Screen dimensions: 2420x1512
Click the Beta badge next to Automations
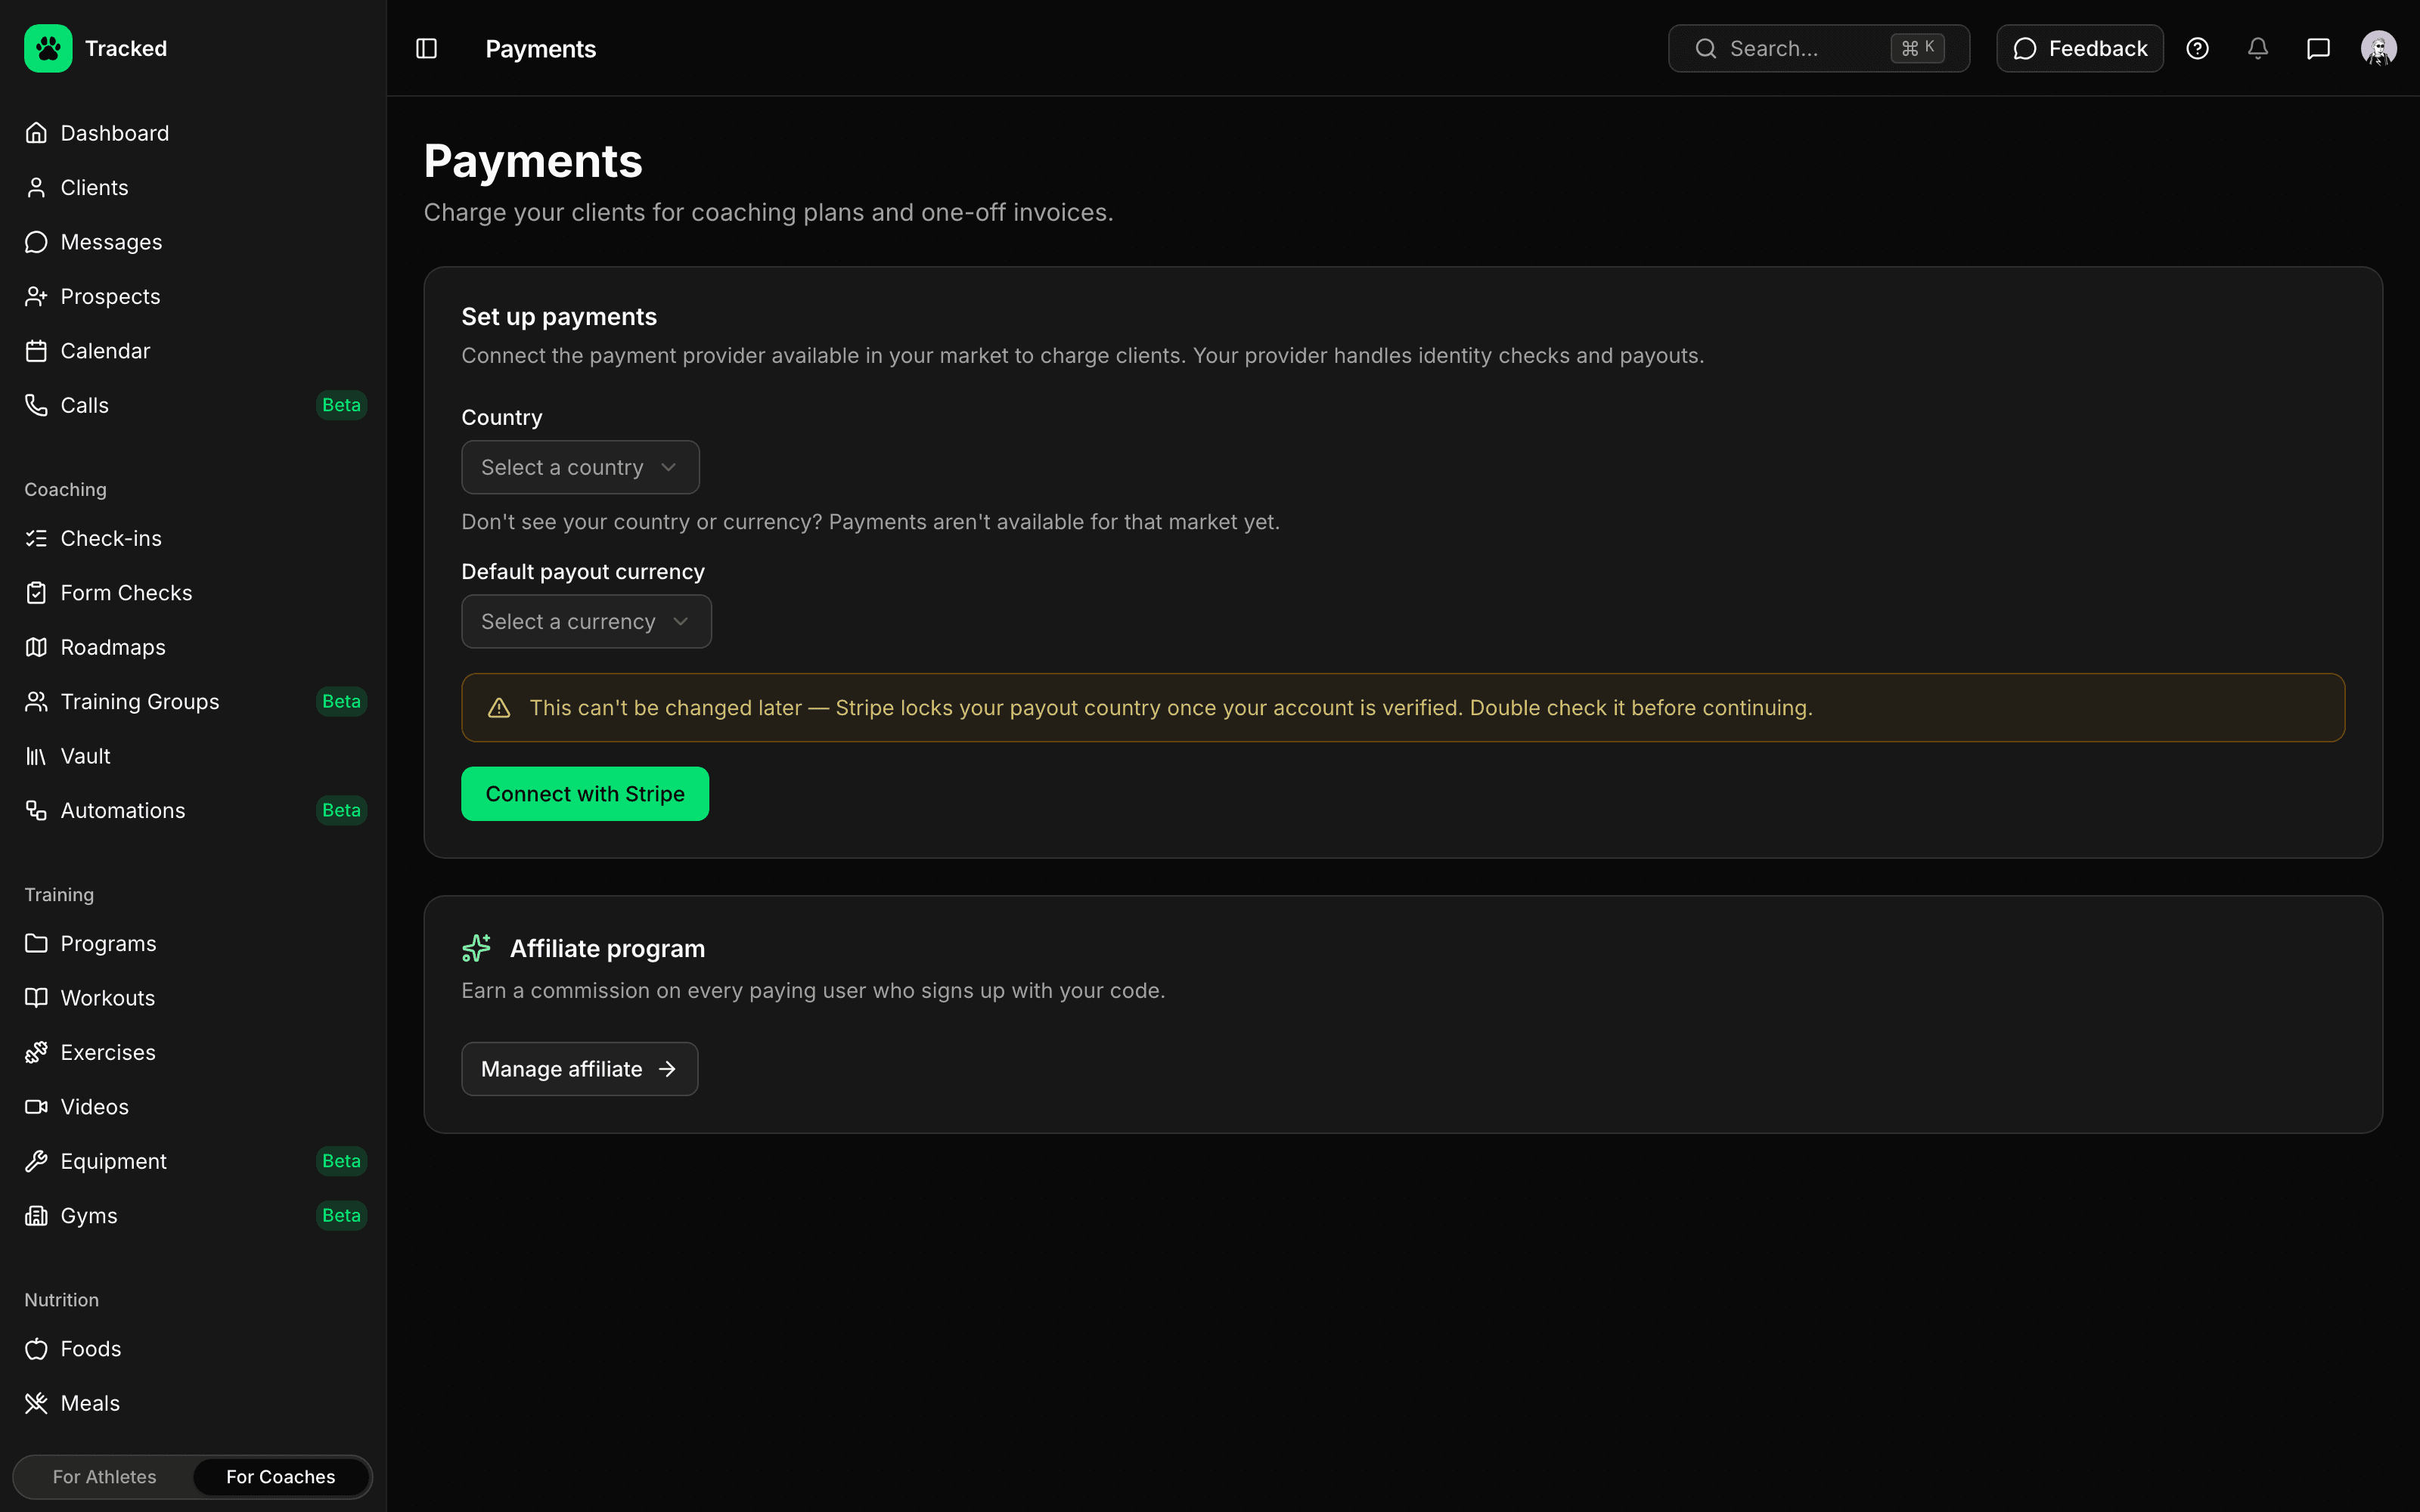click(x=341, y=810)
